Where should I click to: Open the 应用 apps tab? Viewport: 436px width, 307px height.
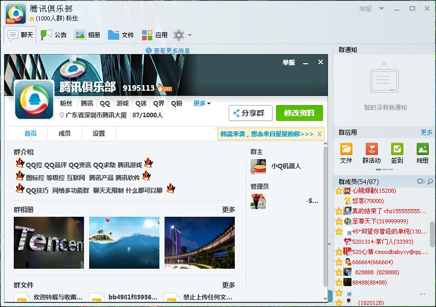coord(155,35)
